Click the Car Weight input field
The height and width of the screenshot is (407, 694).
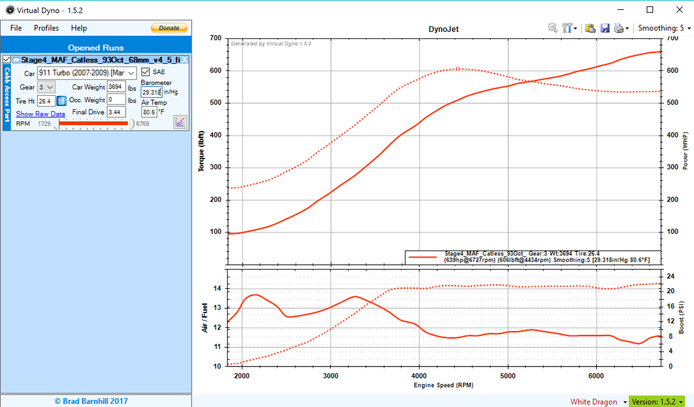(116, 87)
